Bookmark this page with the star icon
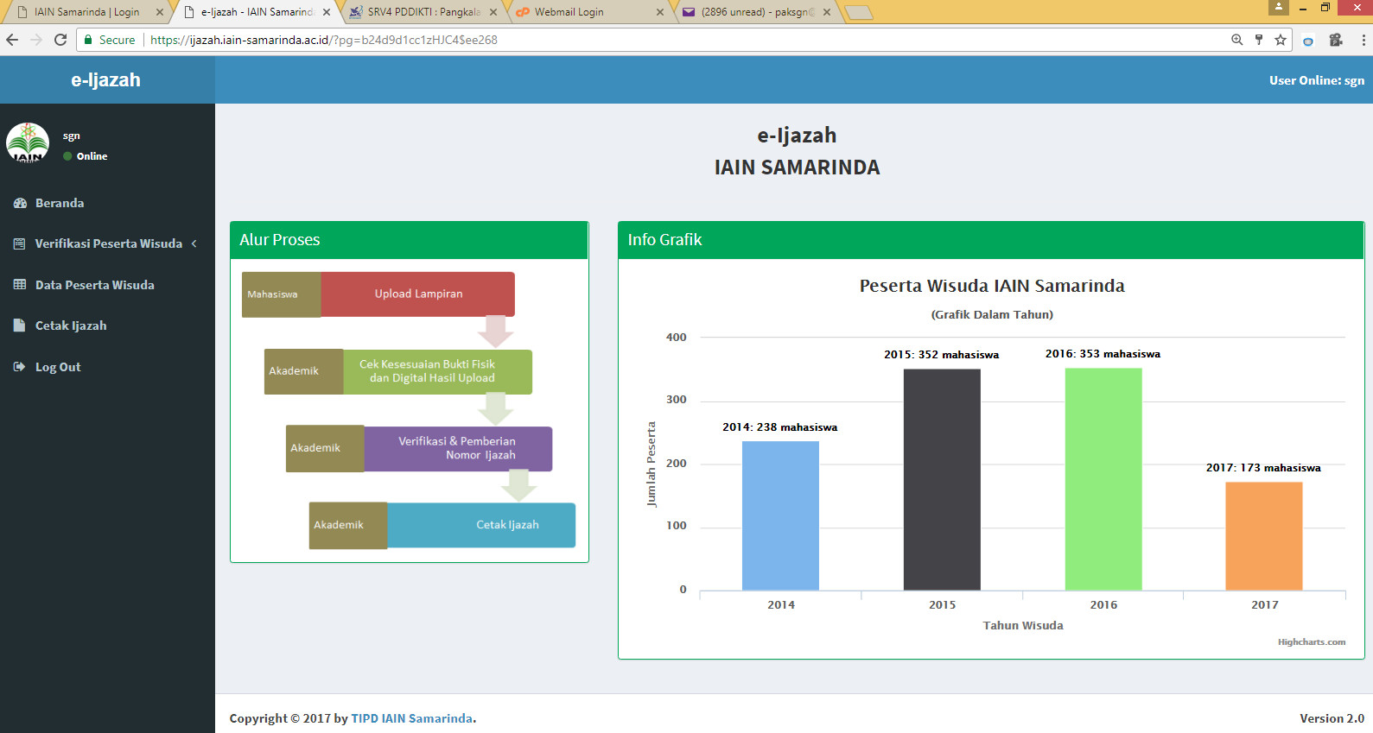Screen dimensions: 1373x733 (1281, 40)
